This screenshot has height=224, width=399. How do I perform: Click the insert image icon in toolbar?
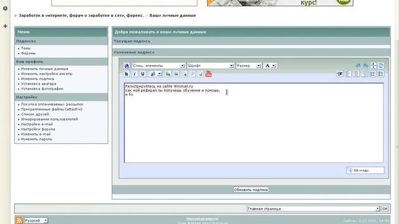point(176,74)
